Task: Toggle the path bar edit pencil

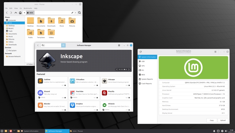Action: click(x=72, y=13)
